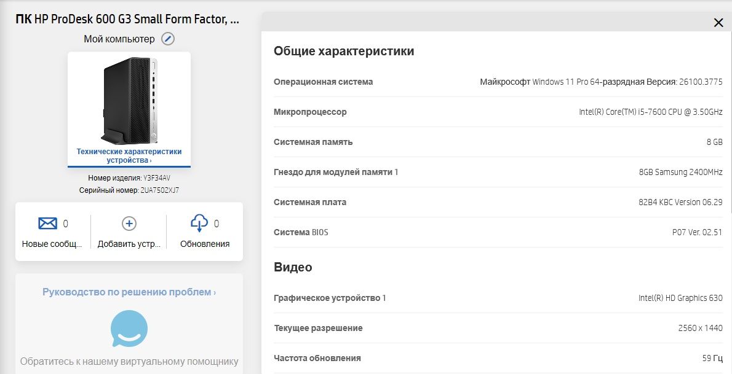732x374 pixels.
Task: Click the Операционная система label
Action: point(324,82)
